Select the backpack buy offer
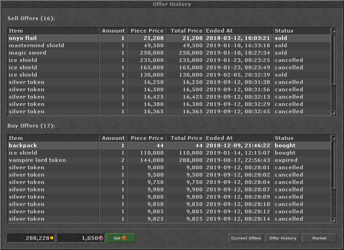Image resolution: width=344 pixels, height=250 pixels. 169,145
